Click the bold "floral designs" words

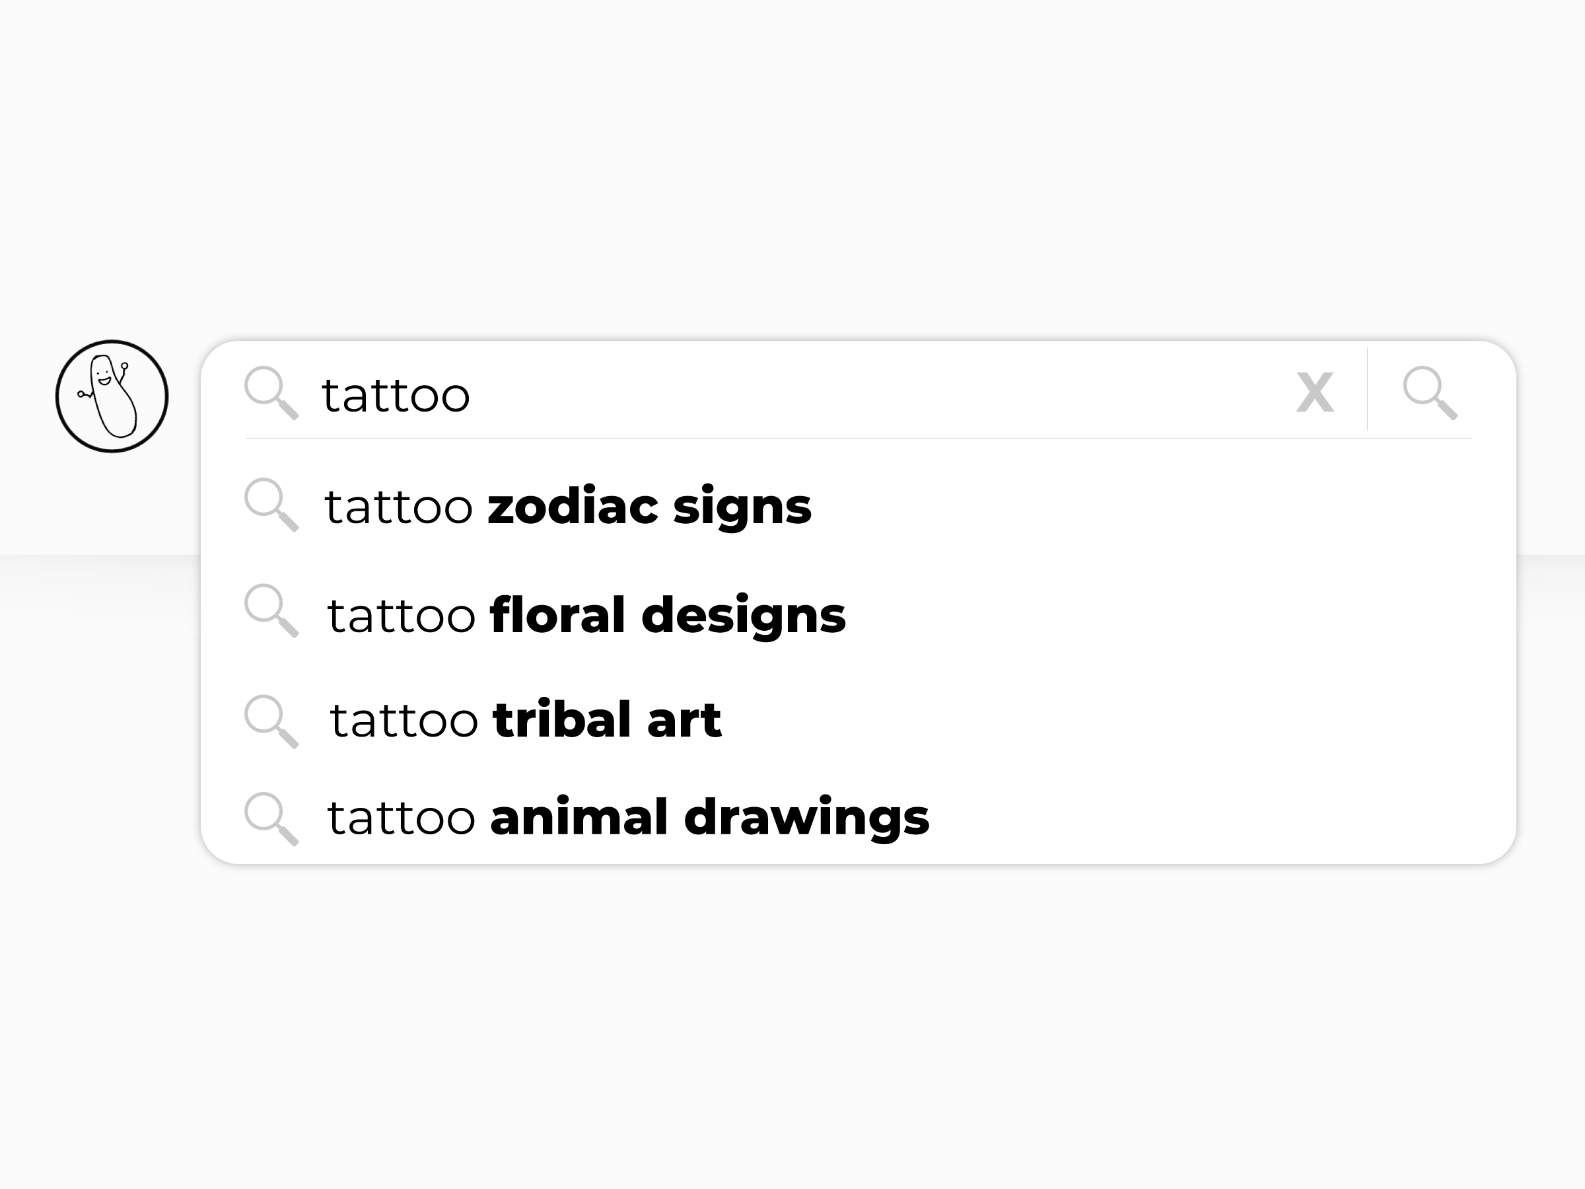[667, 616]
